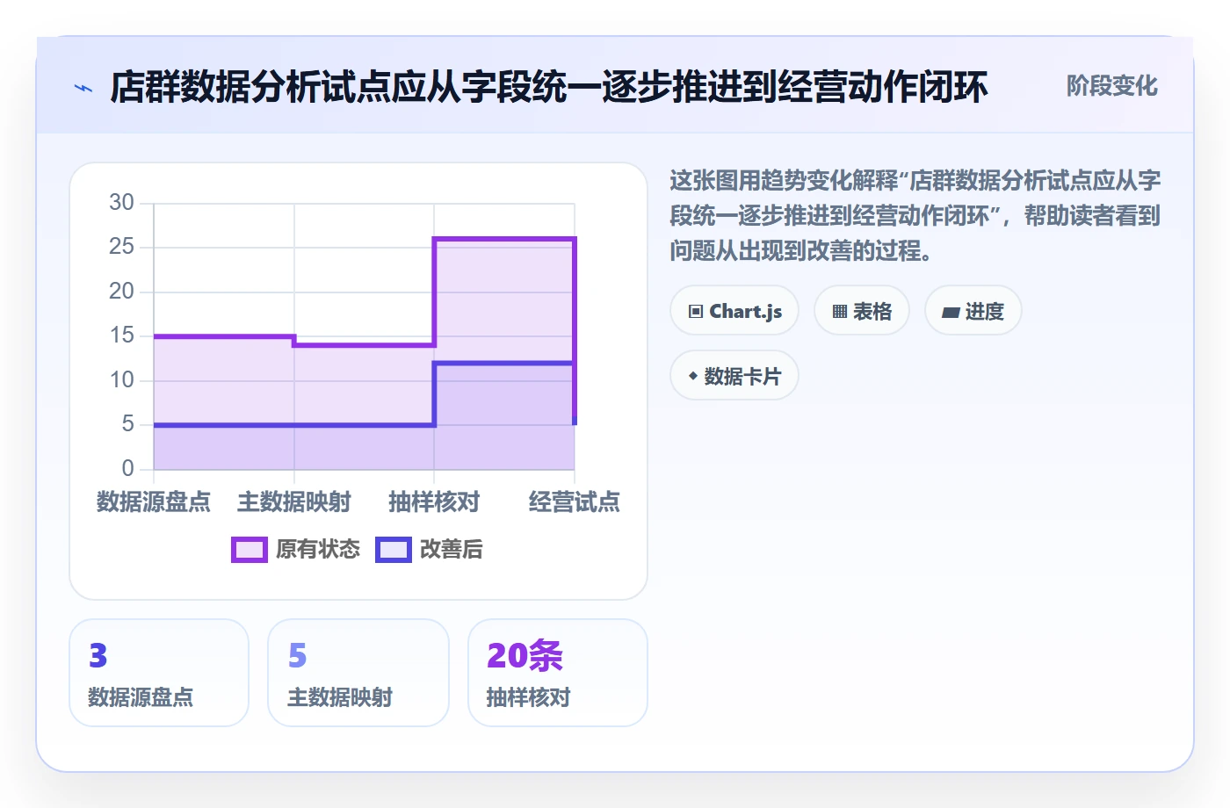The image size is (1230, 808).
Task: Click the y-axis value 15
Action: pyautogui.click(x=121, y=335)
